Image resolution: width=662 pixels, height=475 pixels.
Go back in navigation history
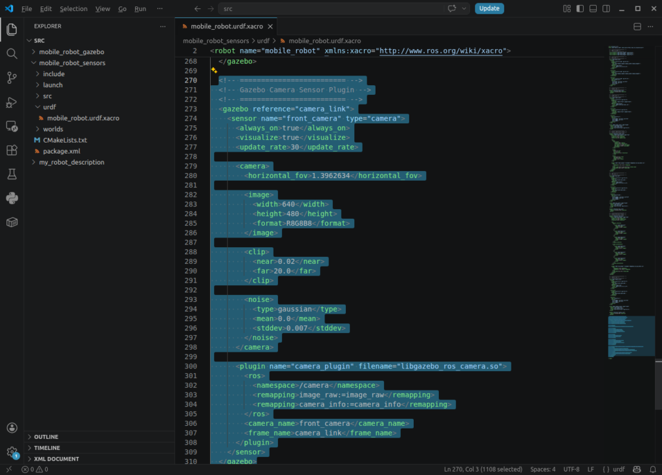197,8
